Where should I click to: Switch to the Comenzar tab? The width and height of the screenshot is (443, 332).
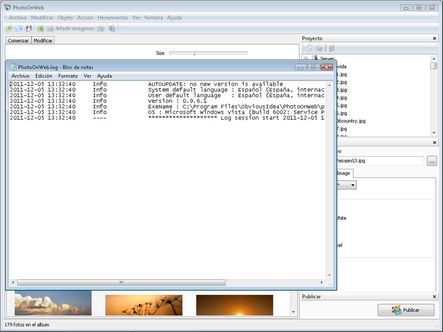coord(18,41)
